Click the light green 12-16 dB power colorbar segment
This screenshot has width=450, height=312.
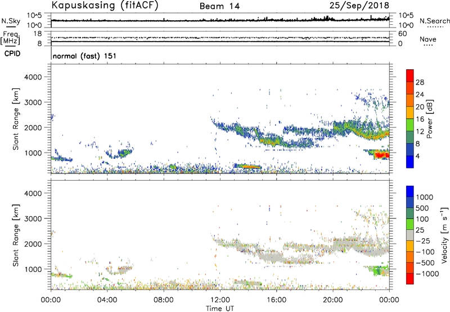click(410, 124)
